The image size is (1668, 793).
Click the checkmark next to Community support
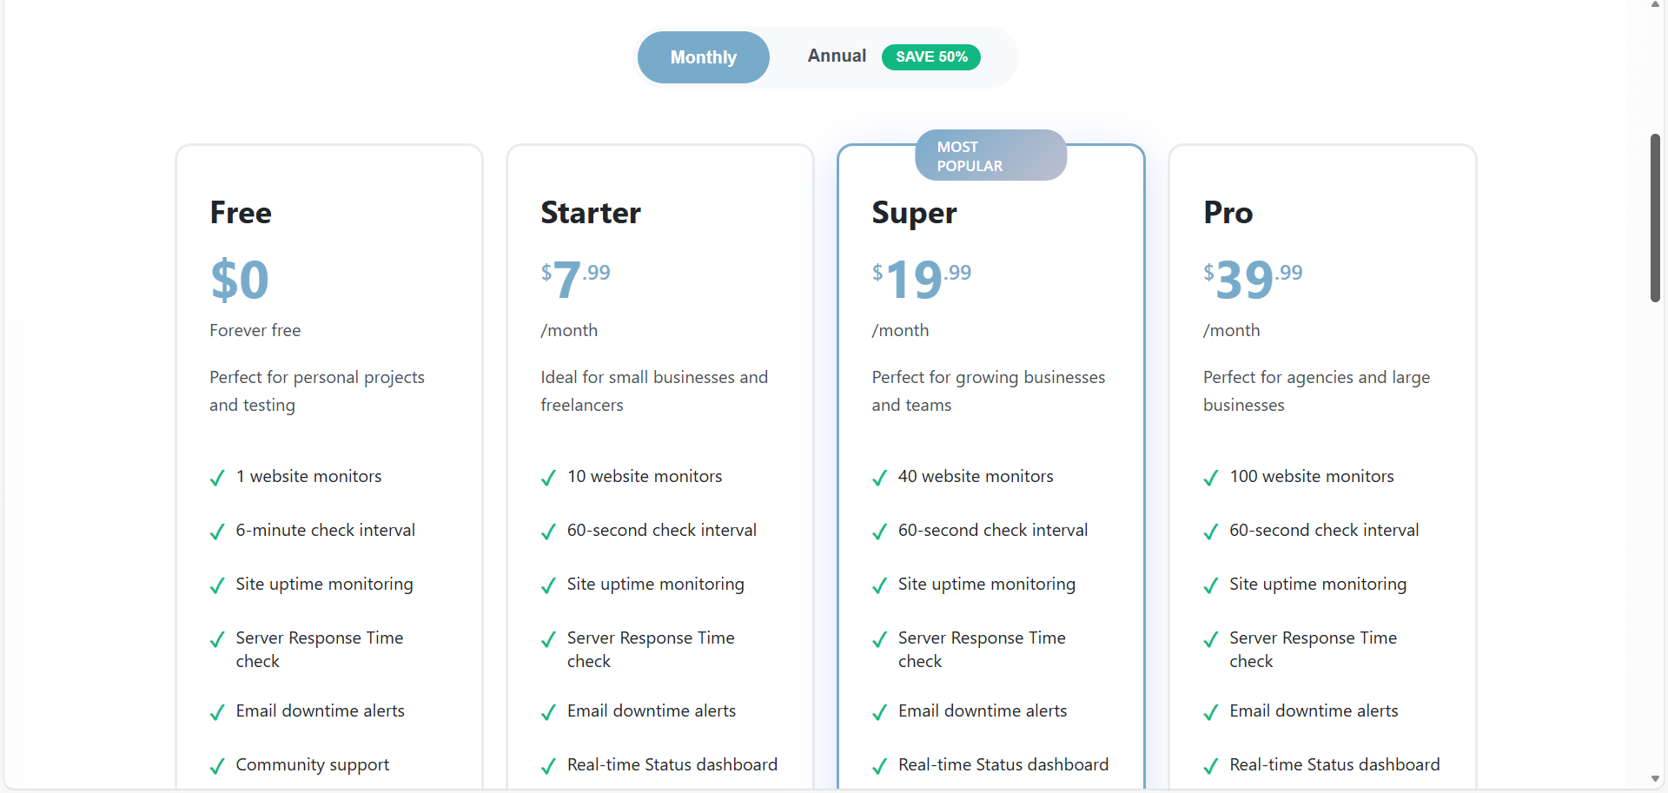(x=217, y=766)
